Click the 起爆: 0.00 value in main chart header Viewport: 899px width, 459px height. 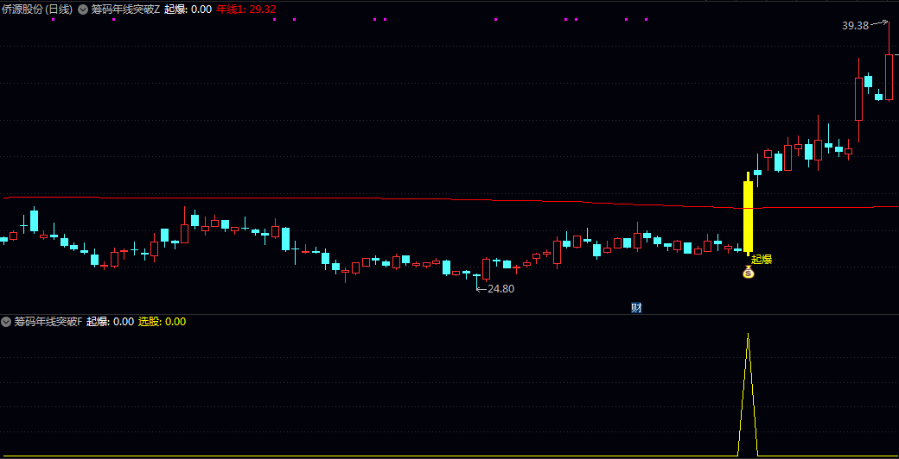tap(188, 9)
